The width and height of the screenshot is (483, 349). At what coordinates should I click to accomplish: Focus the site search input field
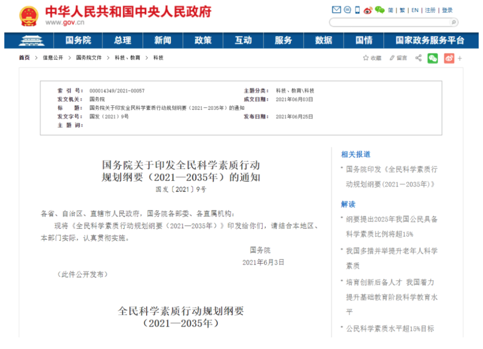(x=389, y=22)
